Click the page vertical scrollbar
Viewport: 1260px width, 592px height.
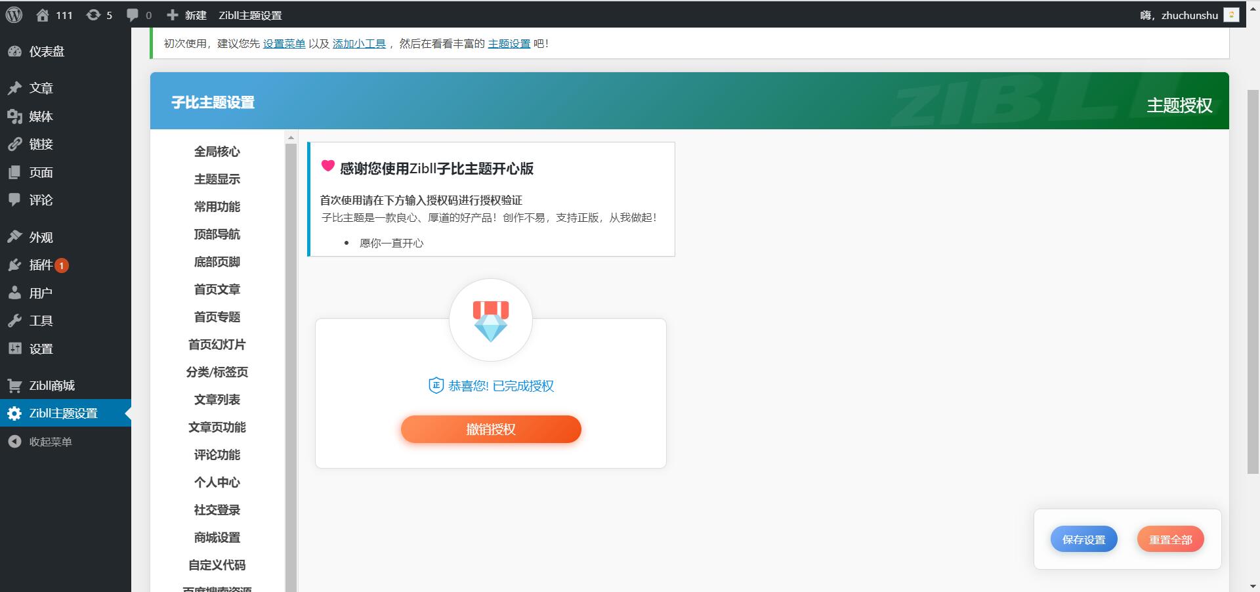[1253, 282]
